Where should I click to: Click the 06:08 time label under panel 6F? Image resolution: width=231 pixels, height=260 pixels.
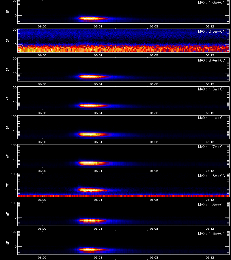(x=154, y=171)
